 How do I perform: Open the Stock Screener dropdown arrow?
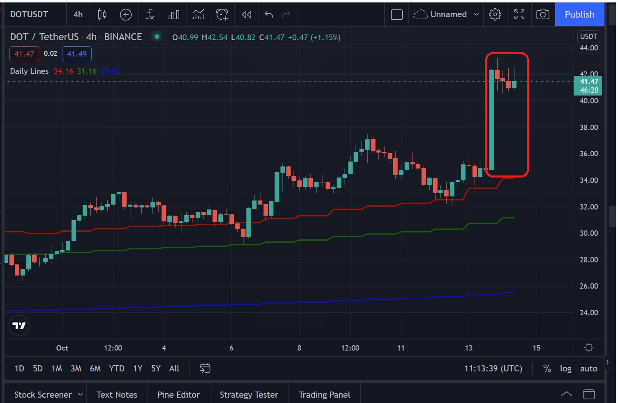[81, 394]
